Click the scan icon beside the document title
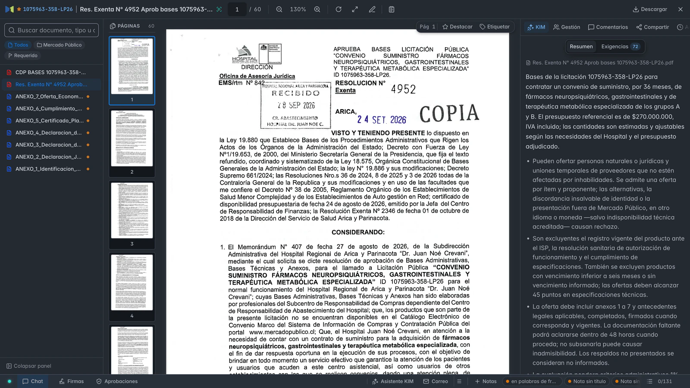 219,9
